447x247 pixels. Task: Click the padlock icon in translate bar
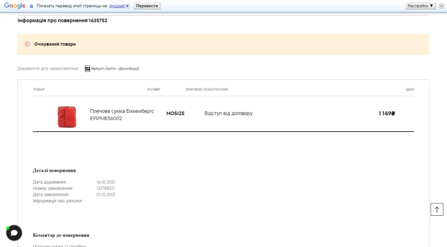(31, 6)
